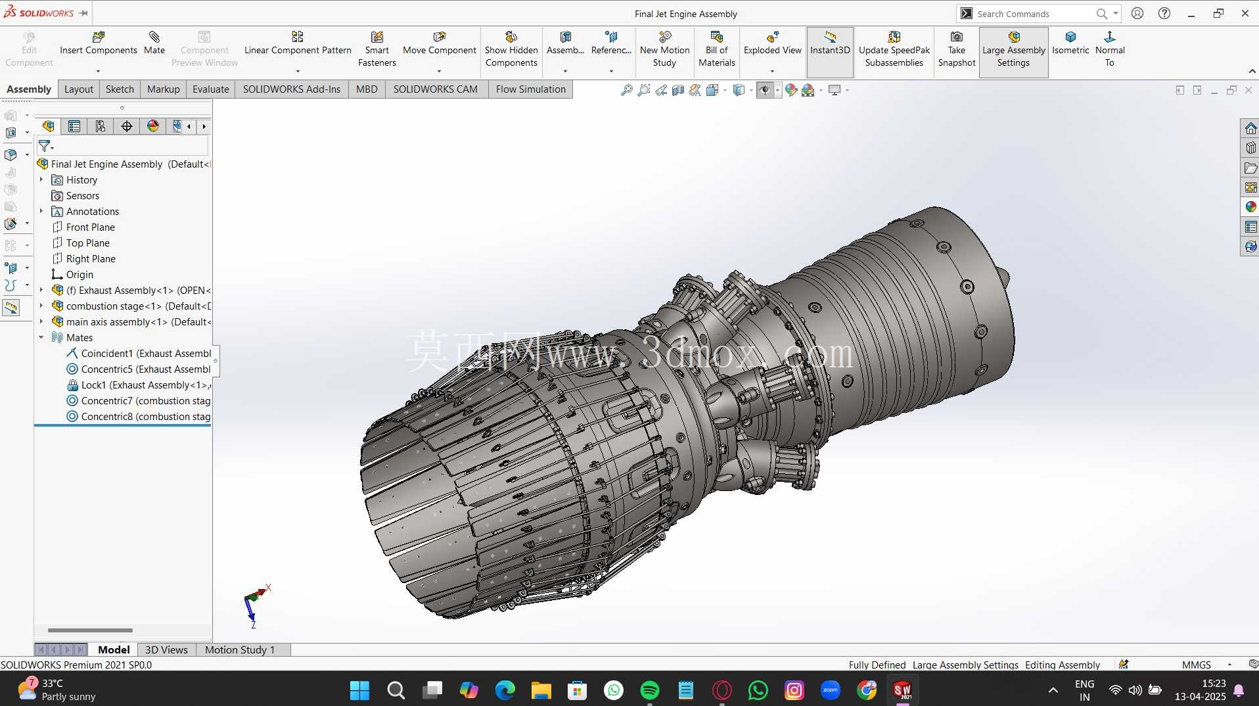Screen dimensions: 1259x706
Task: Open the Exploded View dropdown arrow
Action: tap(773, 71)
